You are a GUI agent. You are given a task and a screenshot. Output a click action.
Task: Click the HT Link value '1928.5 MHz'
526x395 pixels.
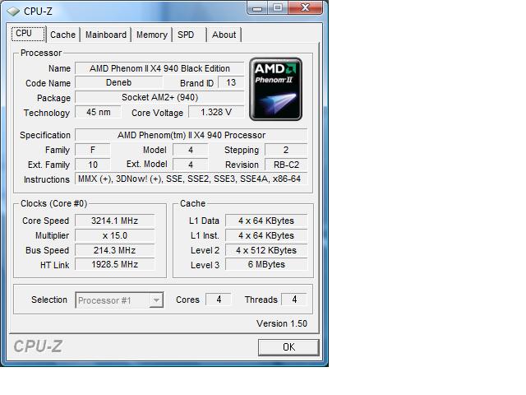pyautogui.click(x=115, y=264)
